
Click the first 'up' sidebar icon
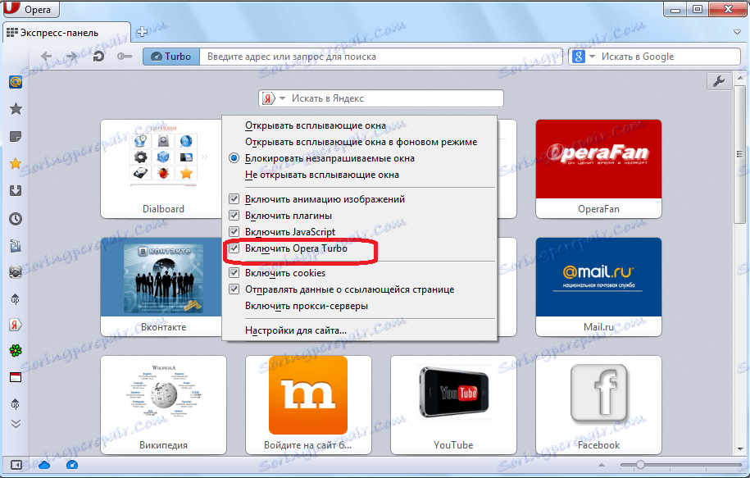(16, 299)
